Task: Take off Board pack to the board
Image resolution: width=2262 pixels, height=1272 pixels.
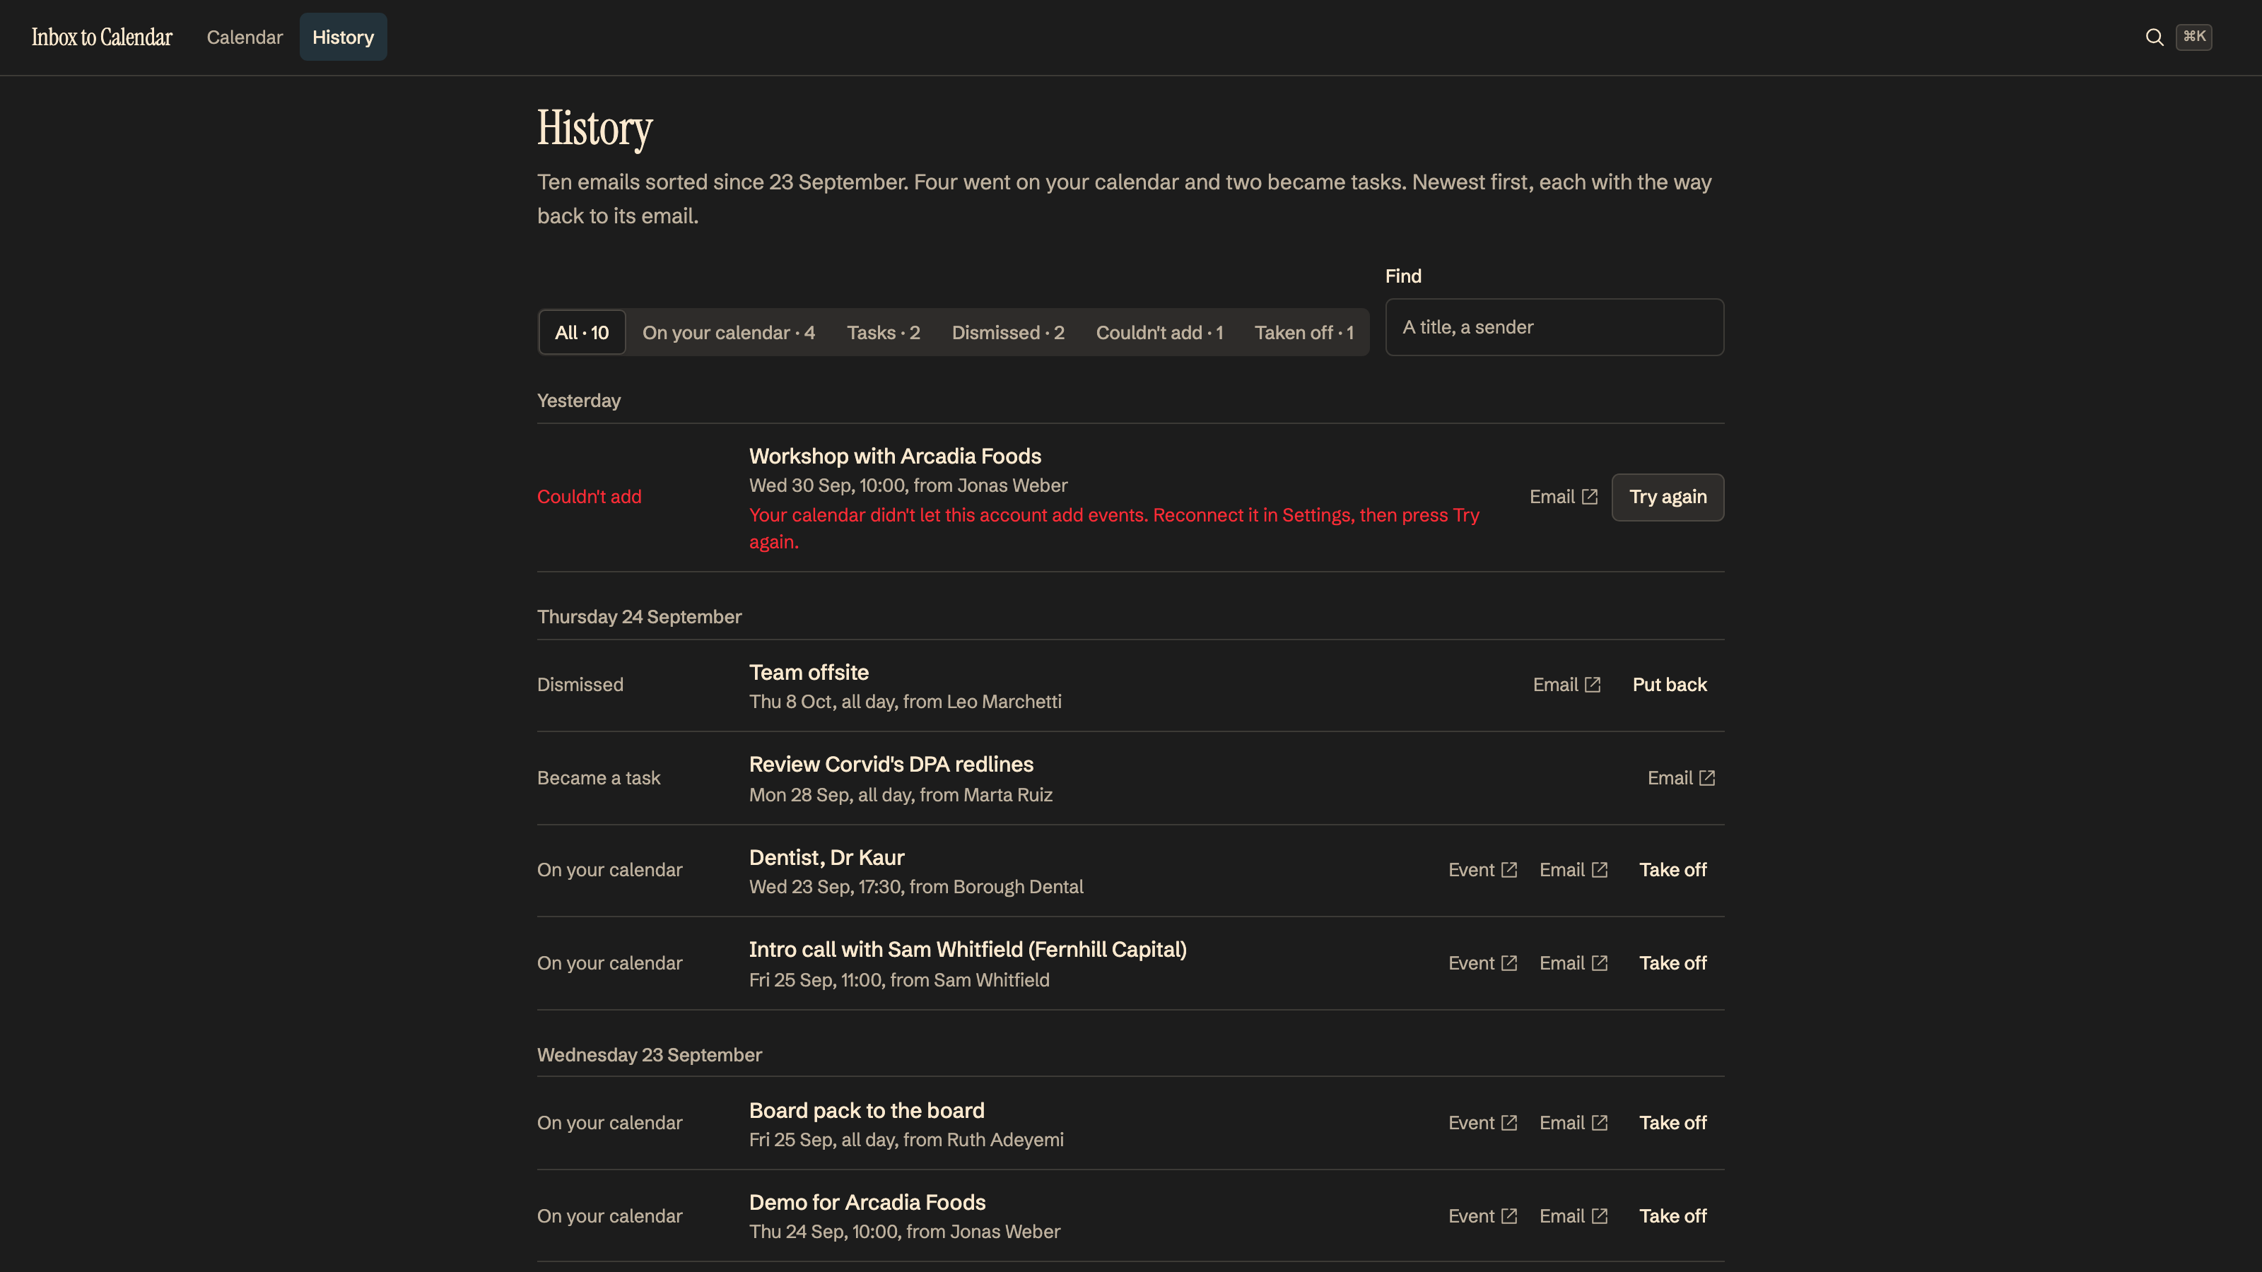Action: (x=1672, y=1123)
